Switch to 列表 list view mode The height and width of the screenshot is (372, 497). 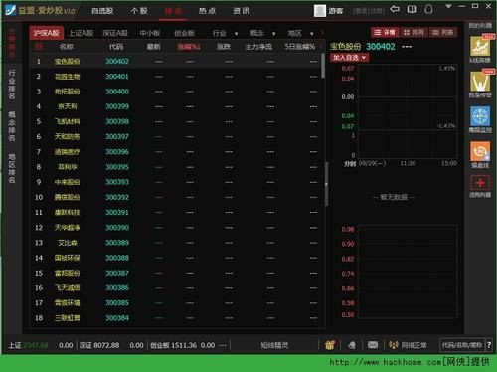[443, 32]
